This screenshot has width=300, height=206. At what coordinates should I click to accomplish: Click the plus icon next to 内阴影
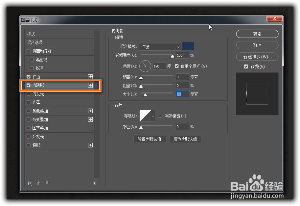pos(90,85)
